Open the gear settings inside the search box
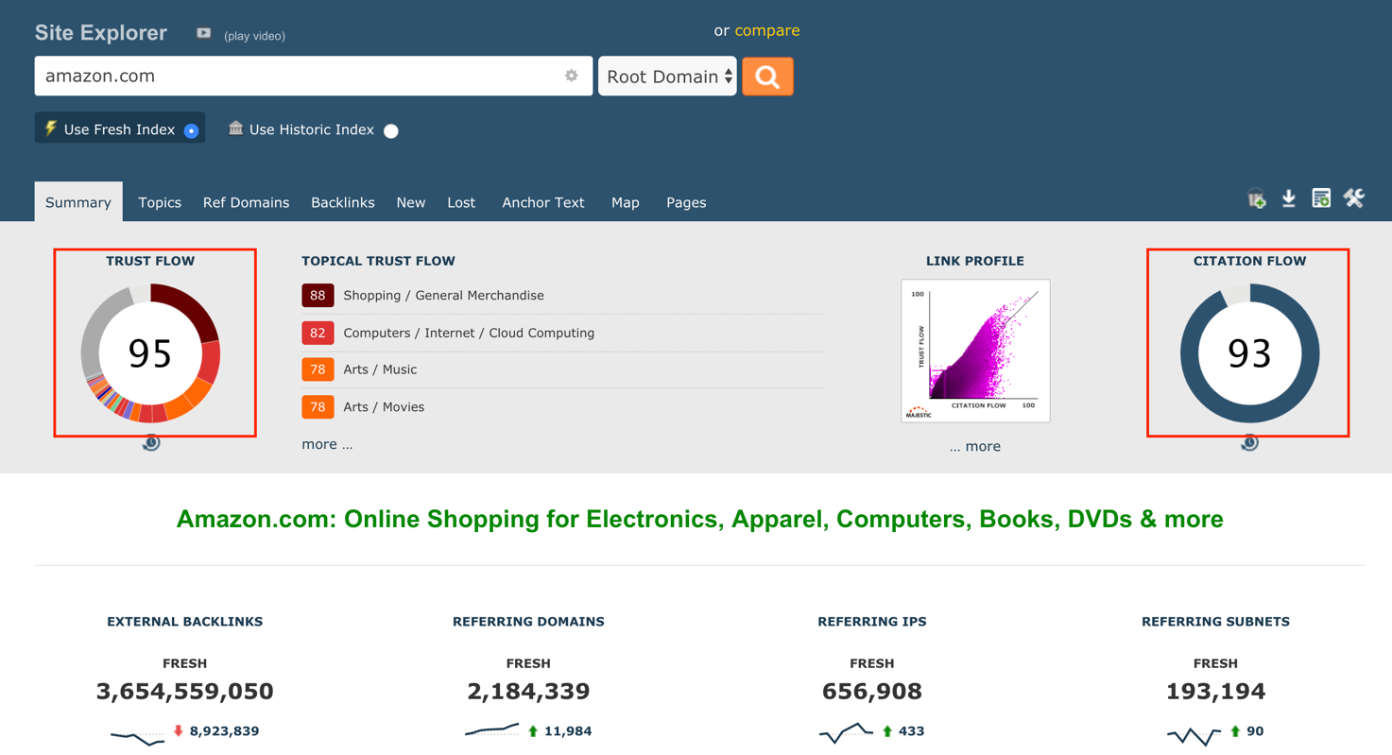The image size is (1392, 755). (571, 76)
